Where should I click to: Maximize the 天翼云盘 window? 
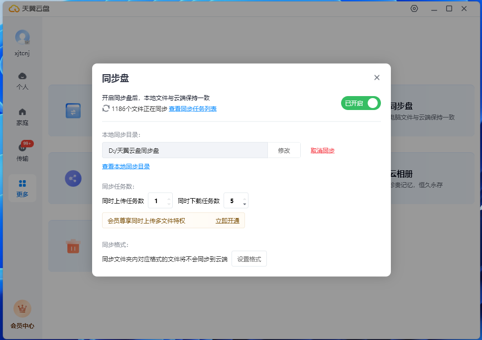(x=449, y=8)
